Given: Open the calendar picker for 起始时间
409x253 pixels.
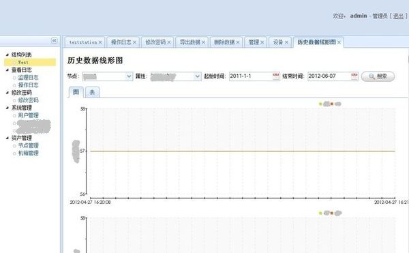Looking at the screenshot, I should [275, 76].
